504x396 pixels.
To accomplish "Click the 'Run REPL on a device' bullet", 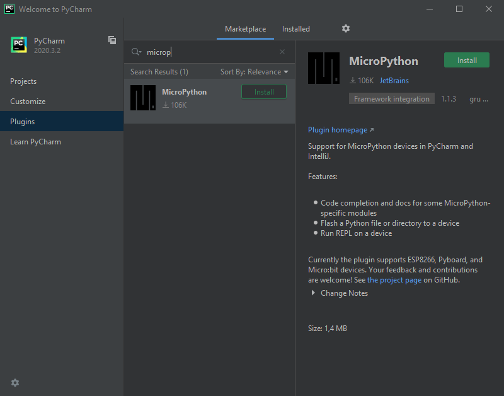I will 356,233.
